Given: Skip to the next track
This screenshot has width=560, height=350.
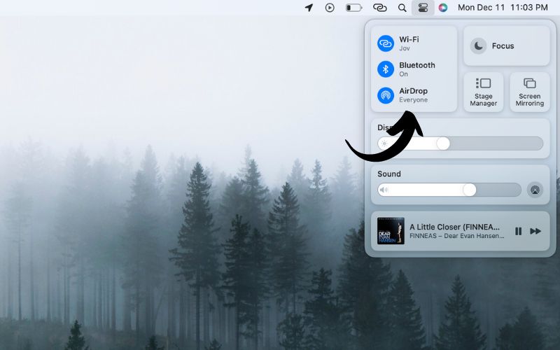Looking at the screenshot, I should [535, 232].
